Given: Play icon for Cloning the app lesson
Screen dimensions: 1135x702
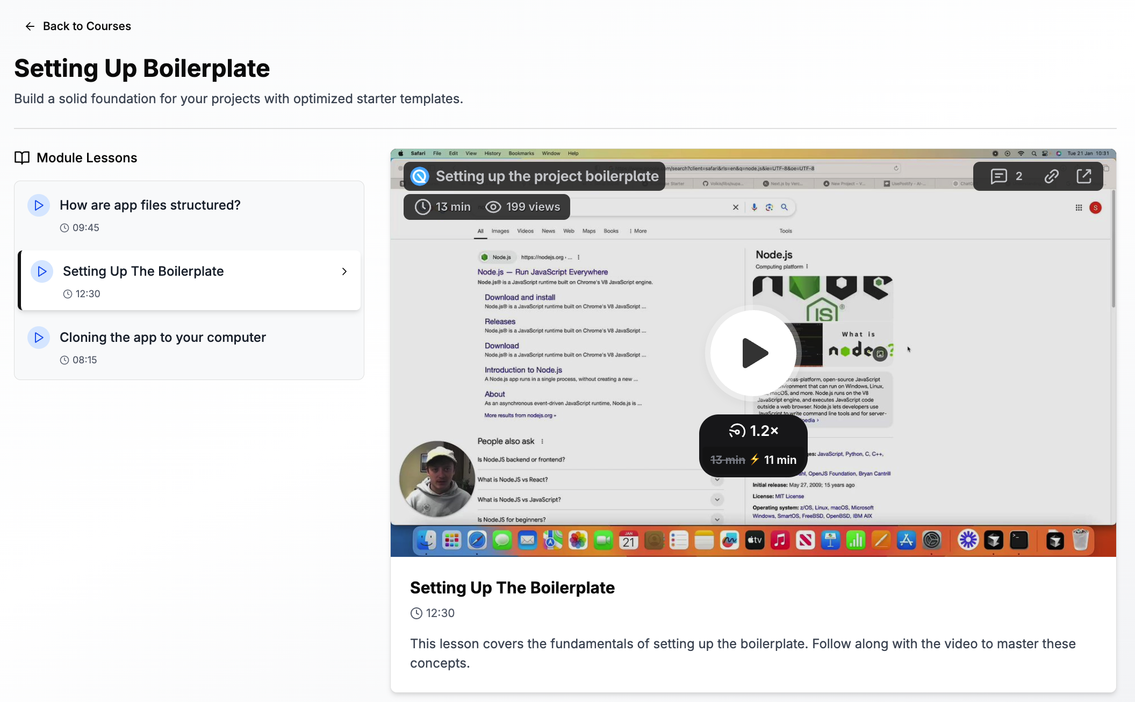Looking at the screenshot, I should pyautogui.click(x=39, y=338).
